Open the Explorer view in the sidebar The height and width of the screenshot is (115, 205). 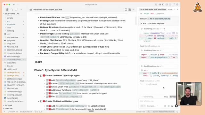[7, 10]
